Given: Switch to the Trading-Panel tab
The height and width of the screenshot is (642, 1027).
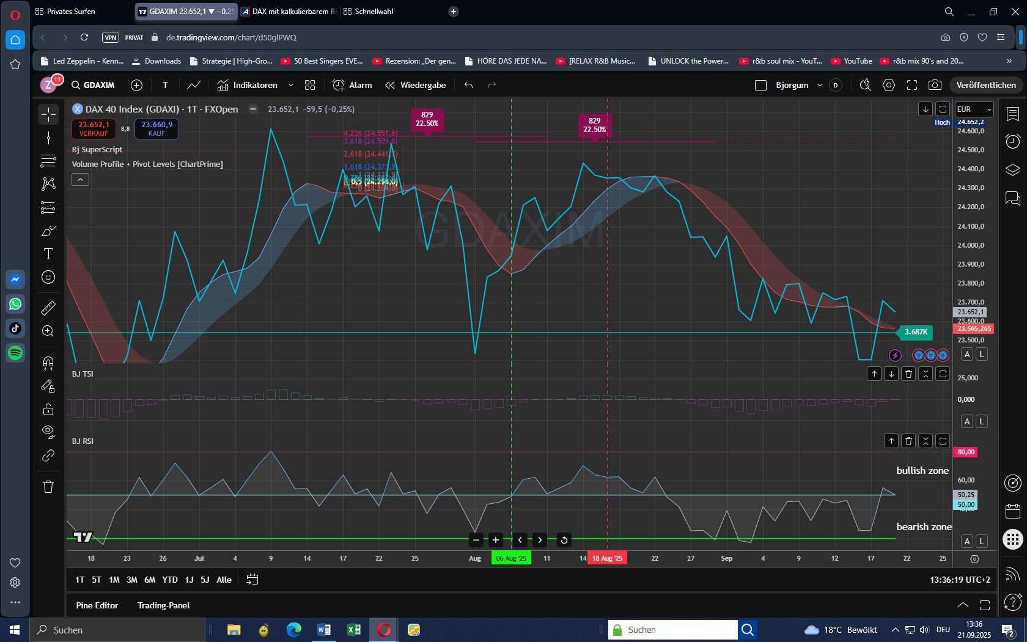Looking at the screenshot, I should pyautogui.click(x=163, y=605).
